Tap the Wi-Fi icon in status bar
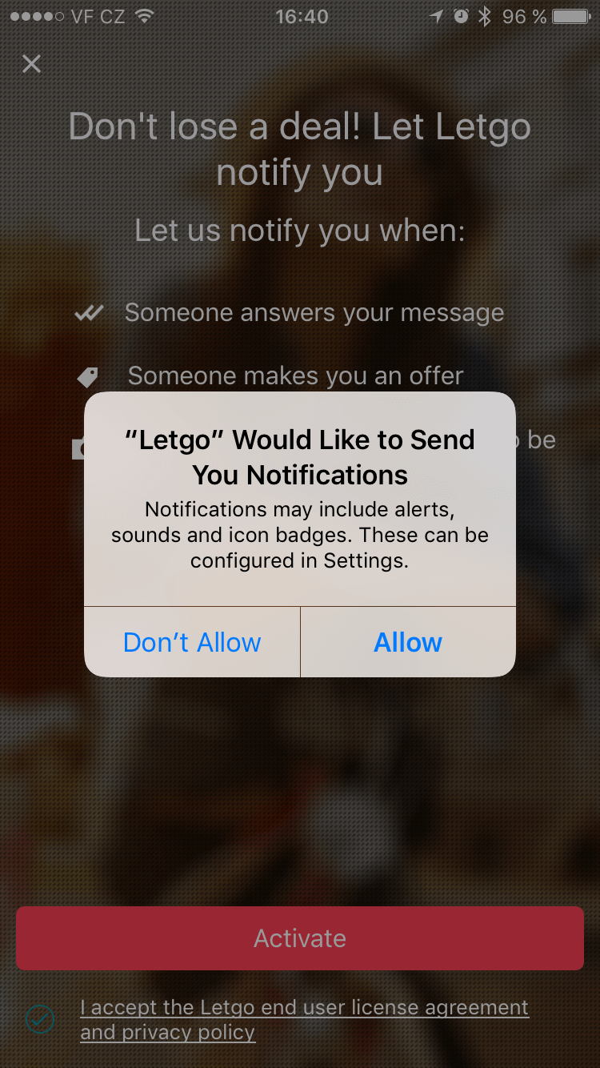The height and width of the screenshot is (1068, 600). [144, 16]
